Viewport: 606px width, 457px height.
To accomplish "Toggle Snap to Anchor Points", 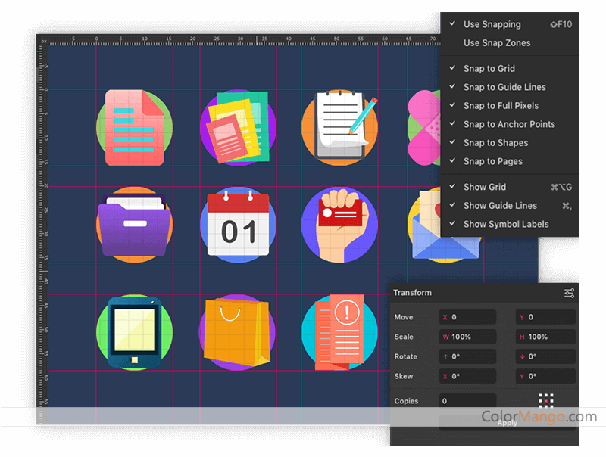I will (509, 124).
